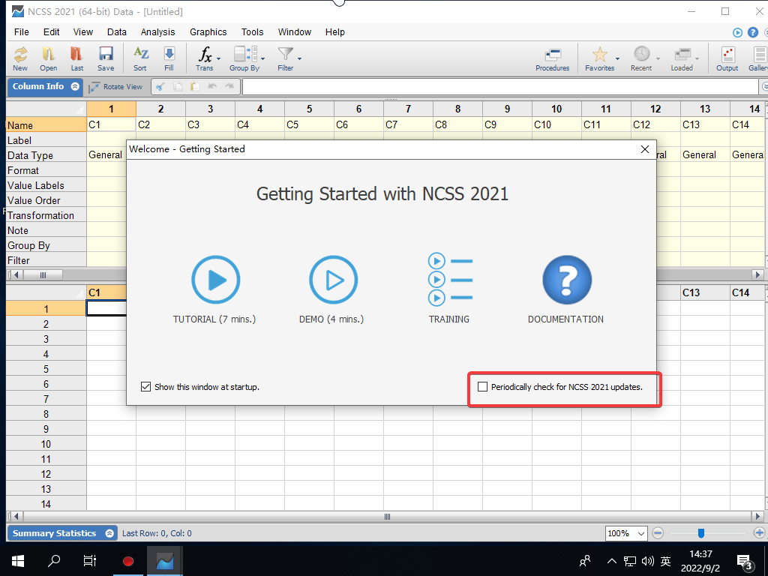Save the dataset with the Save icon

[106, 58]
